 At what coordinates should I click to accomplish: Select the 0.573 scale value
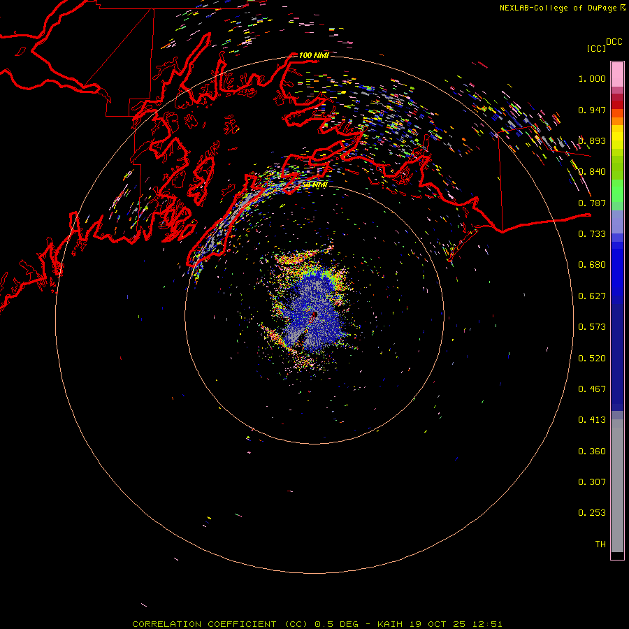[x=592, y=327]
